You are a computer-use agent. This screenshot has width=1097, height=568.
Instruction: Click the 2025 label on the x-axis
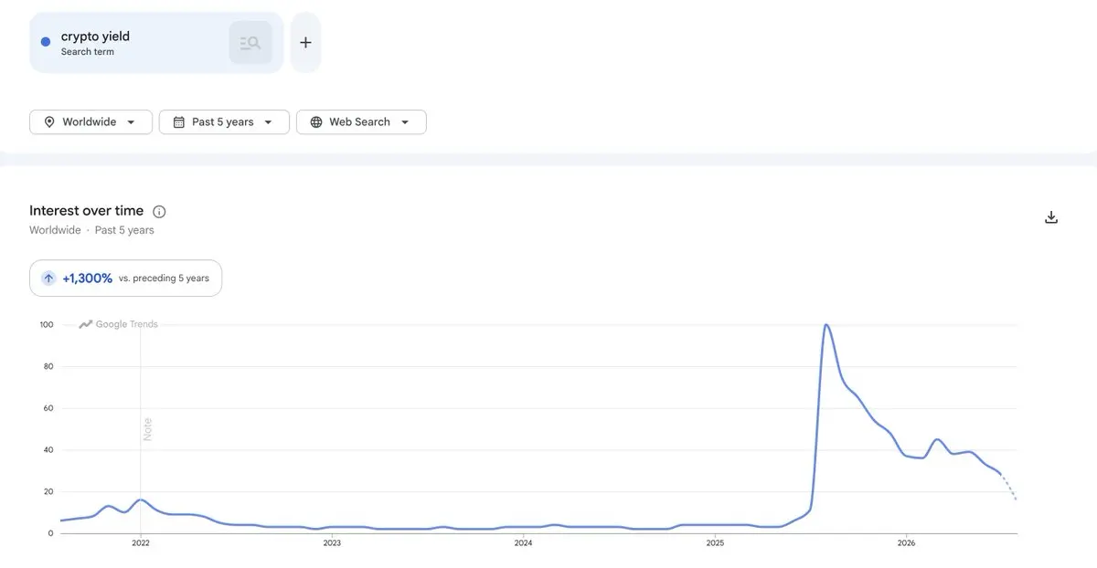714,542
